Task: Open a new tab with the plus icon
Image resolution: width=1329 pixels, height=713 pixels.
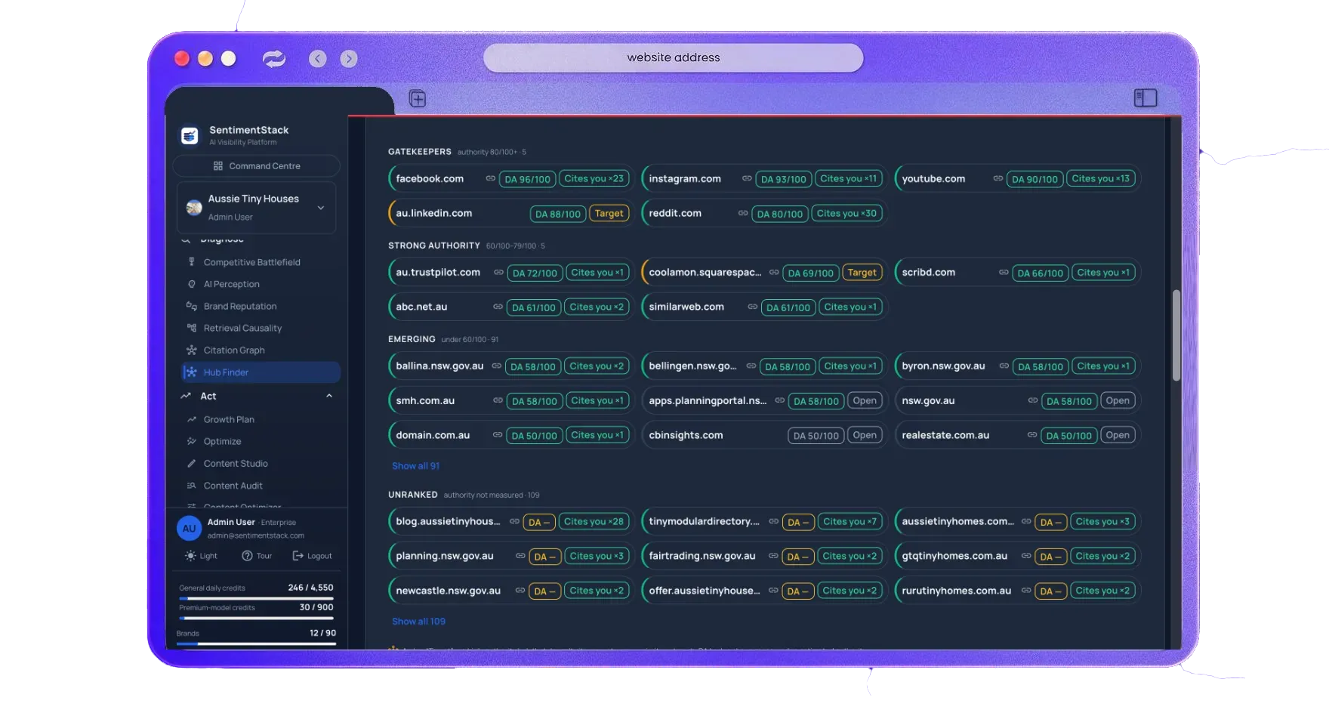Action: coord(418,99)
